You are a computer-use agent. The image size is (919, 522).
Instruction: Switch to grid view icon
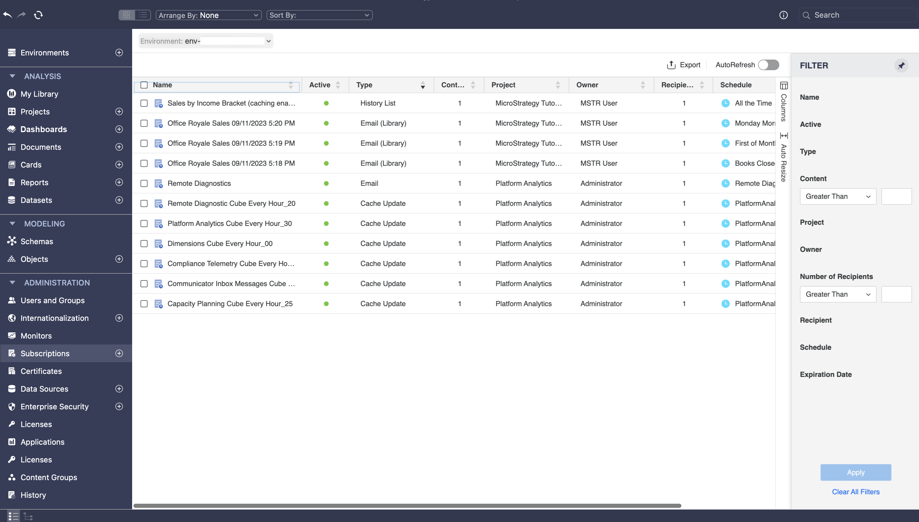127,15
